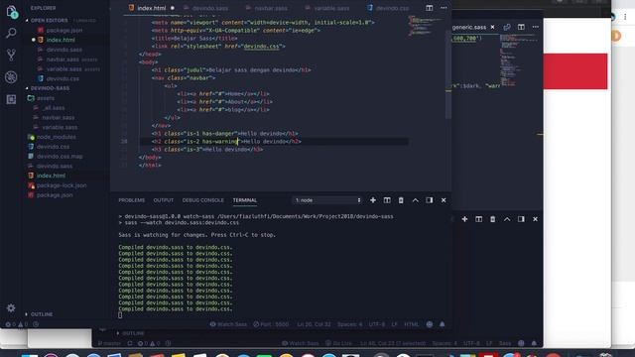
Task: Open feedback smiley in back window status bar
Action: [521, 343]
